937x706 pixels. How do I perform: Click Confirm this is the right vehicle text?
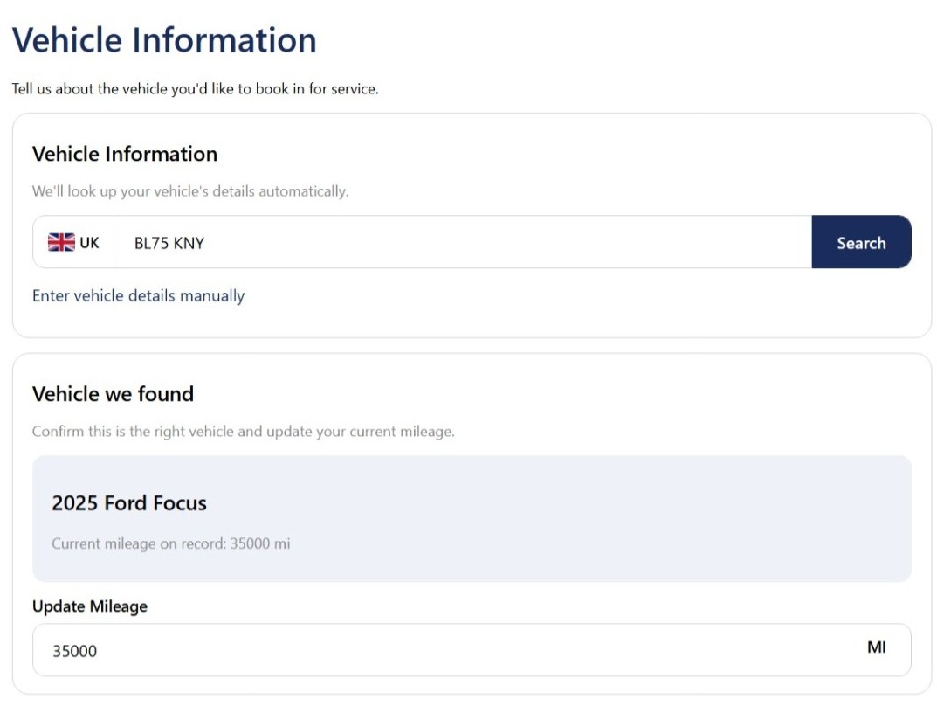(x=244, y=432)
